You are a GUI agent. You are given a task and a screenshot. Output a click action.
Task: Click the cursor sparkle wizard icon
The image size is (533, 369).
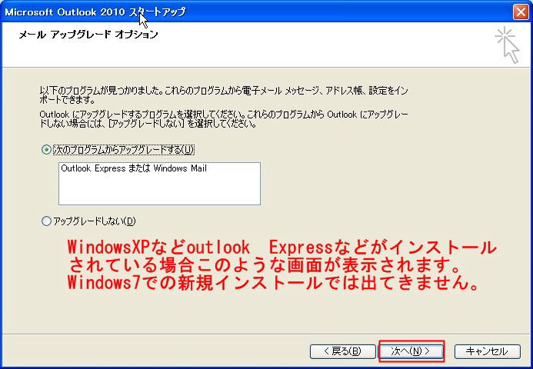tap(507, 45)
